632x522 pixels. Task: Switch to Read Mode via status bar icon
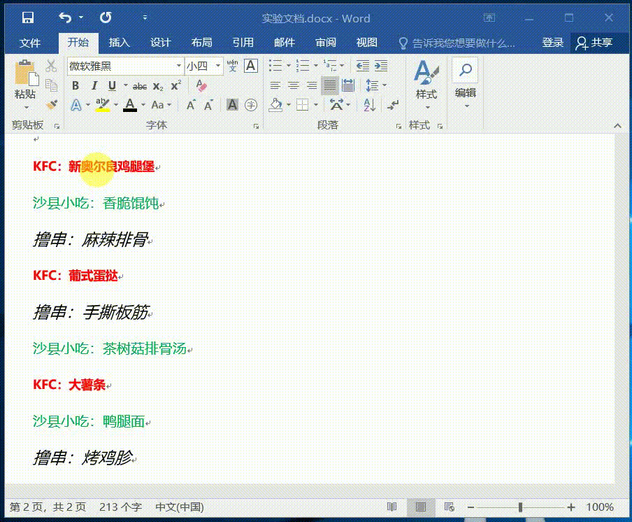(393, 507)
